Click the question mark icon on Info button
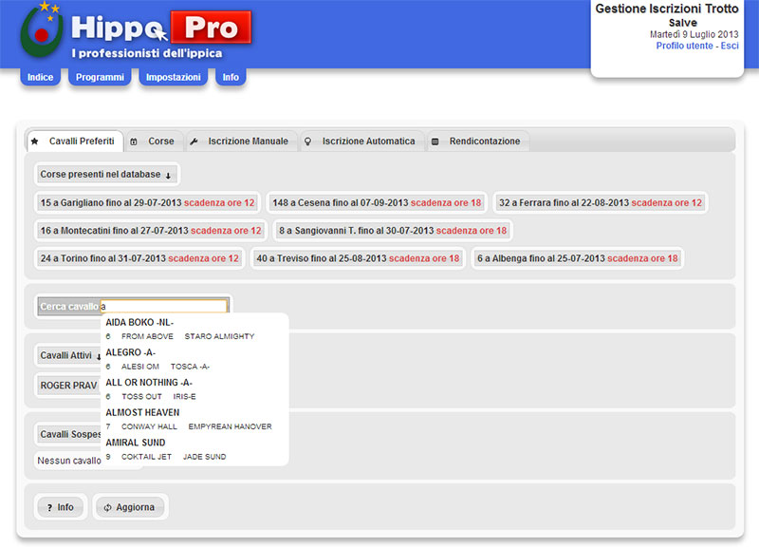This screenshot has width=759, height=548. [47, 507]
